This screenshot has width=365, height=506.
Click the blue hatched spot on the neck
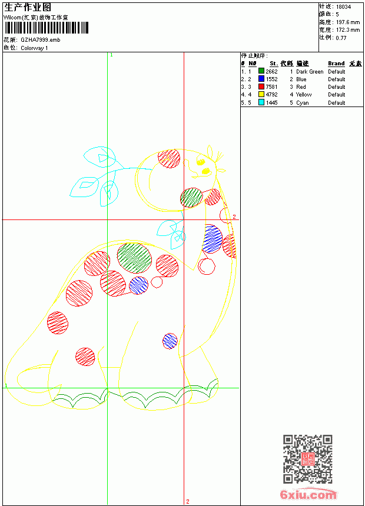click(212, 239)
